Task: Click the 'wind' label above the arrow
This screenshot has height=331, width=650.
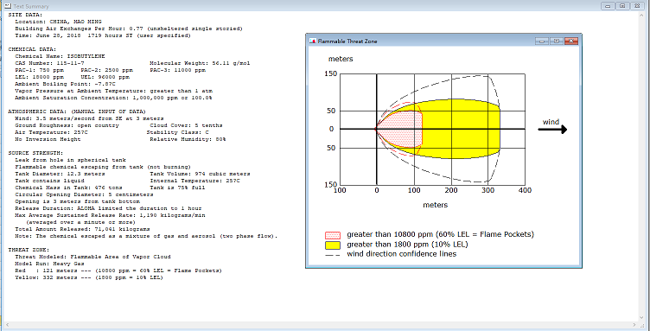Action: coord(551,122)
